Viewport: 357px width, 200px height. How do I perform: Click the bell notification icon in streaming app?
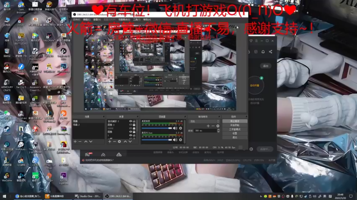pyautogui.click(x=263, y=52)
